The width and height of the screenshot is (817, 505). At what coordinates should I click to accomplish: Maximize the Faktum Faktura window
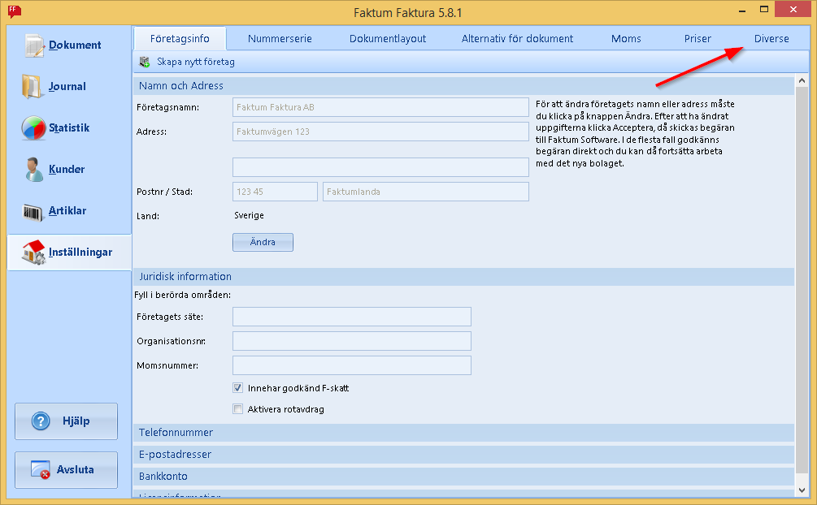[x=764, y=10]
